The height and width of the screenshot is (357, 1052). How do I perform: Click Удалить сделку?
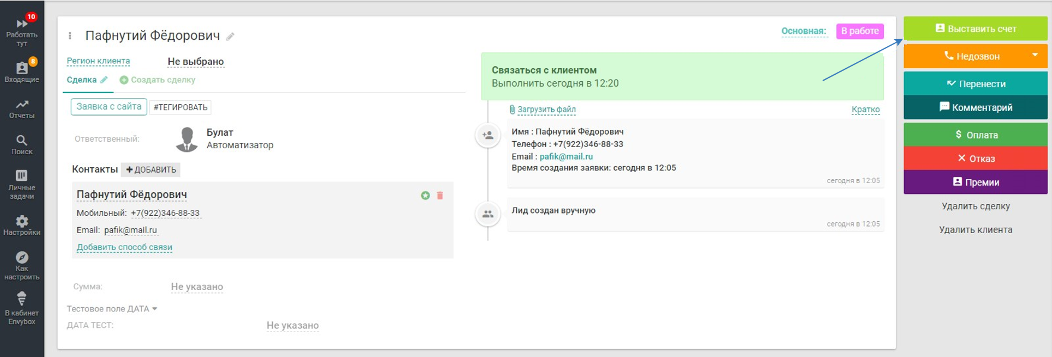(x=975, y=206)
